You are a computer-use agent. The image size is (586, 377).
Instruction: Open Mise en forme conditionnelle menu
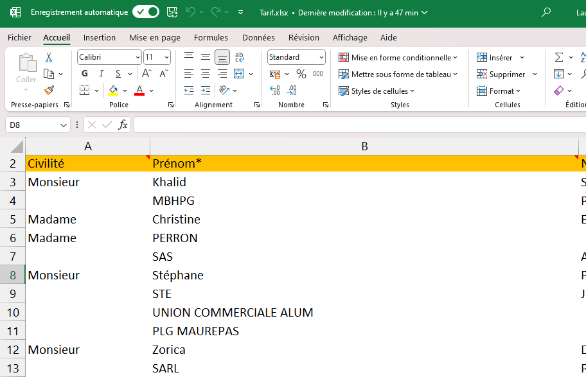pos(398,58)
